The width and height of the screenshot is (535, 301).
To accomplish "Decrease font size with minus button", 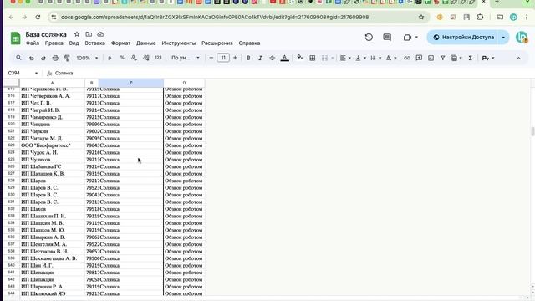I will click(211, 58).
